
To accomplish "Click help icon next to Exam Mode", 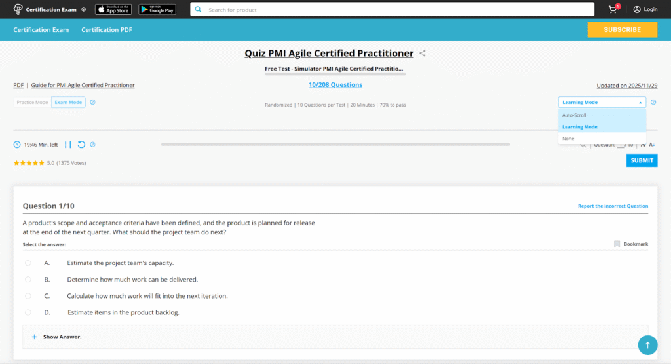I will point(92,102).
